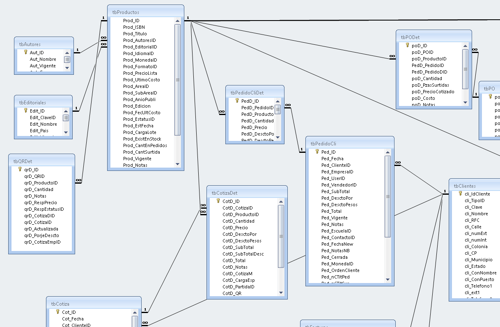The width and height of the screenshot is (500, 327).
Task: Click the key icon next to PedD_ID
Action: click(x=237, y=101)
